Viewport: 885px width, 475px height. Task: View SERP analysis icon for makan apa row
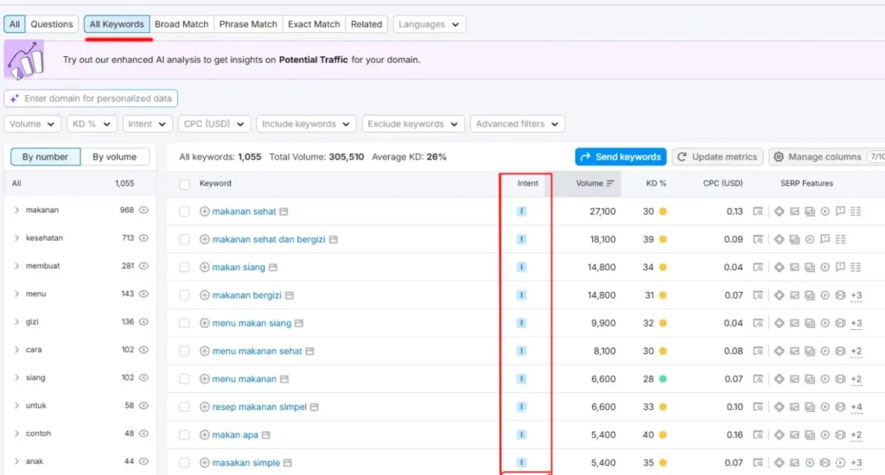click(x=758, y=435)
